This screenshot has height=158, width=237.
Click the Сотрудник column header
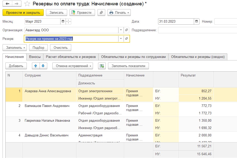[x=50, y=79]
